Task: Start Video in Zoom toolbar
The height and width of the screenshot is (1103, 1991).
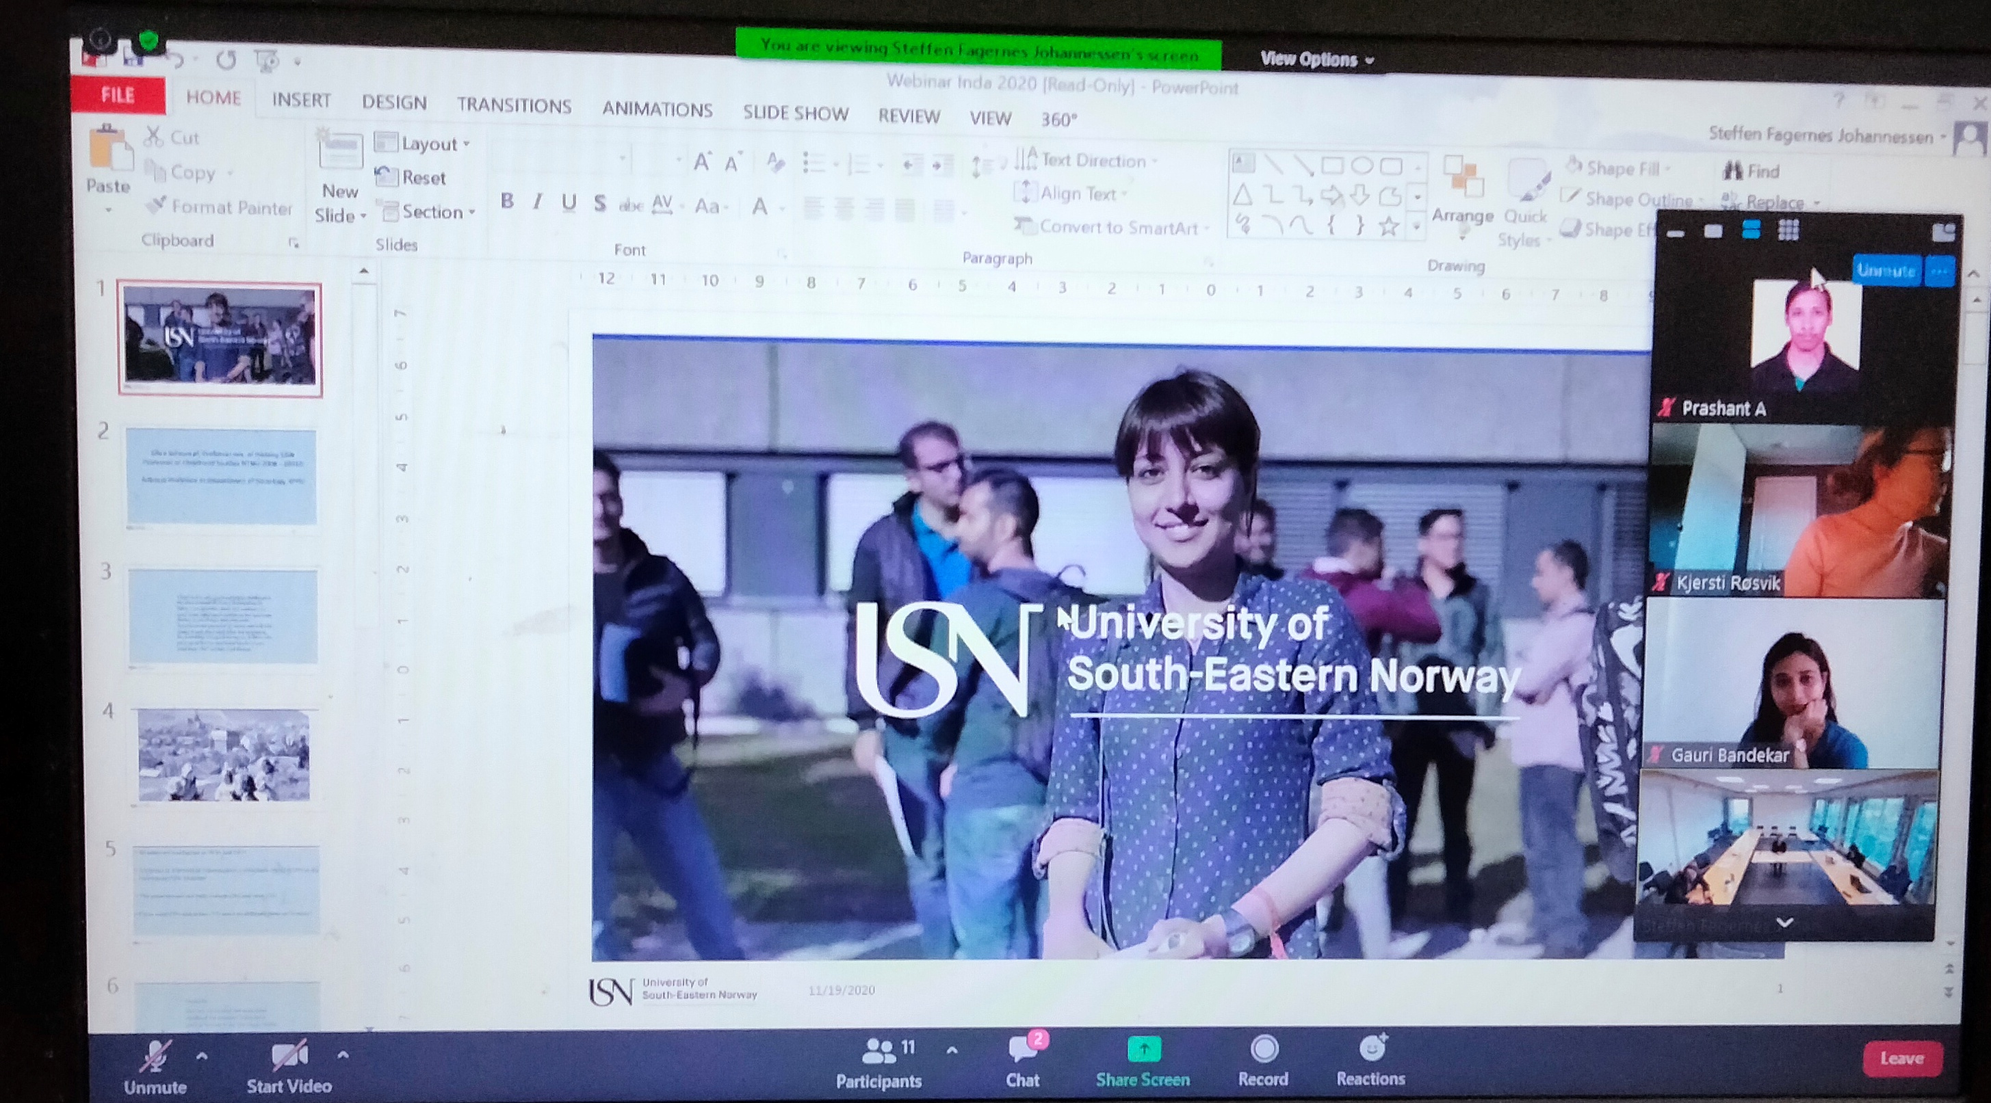Action: (x=289, y=1067)
